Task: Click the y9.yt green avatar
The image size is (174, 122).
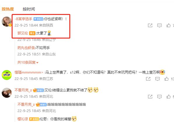Action: pos(7,75)
